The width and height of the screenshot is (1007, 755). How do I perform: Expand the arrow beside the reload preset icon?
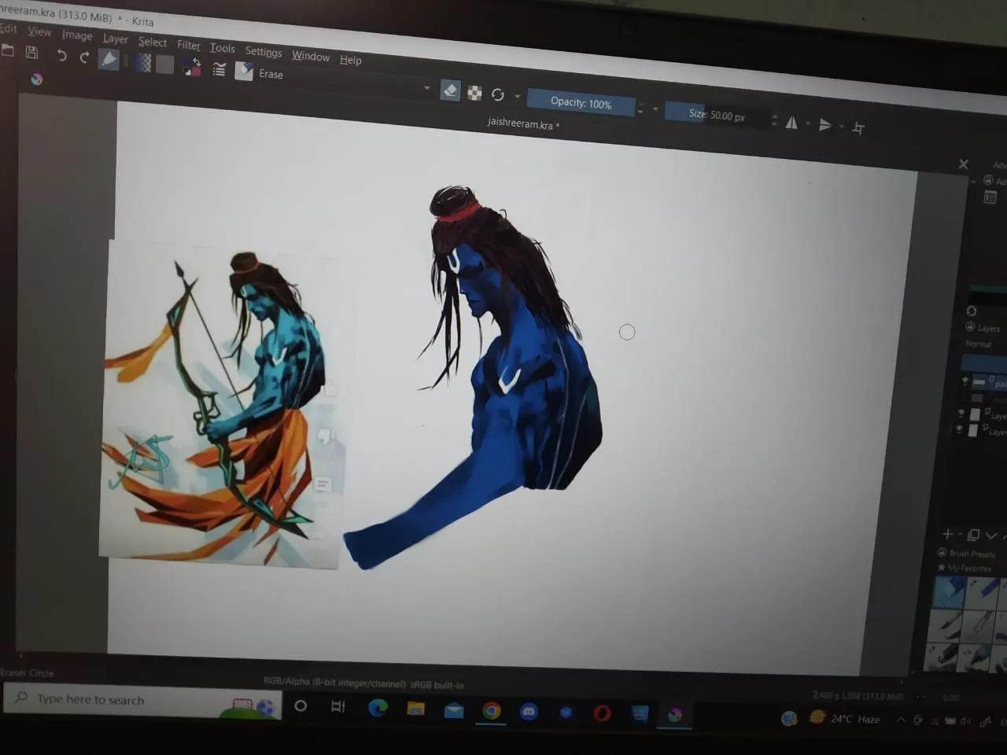coord(517,97)
